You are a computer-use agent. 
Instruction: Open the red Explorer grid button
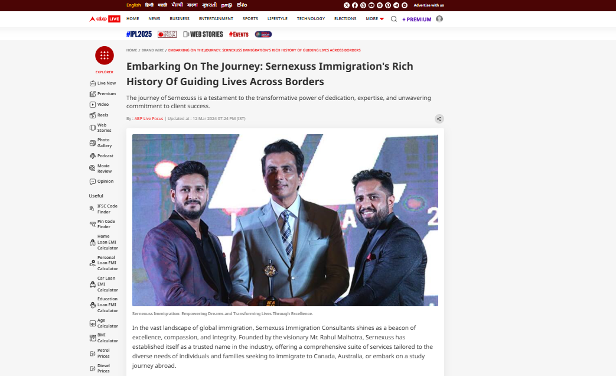[x=105, y=56]
